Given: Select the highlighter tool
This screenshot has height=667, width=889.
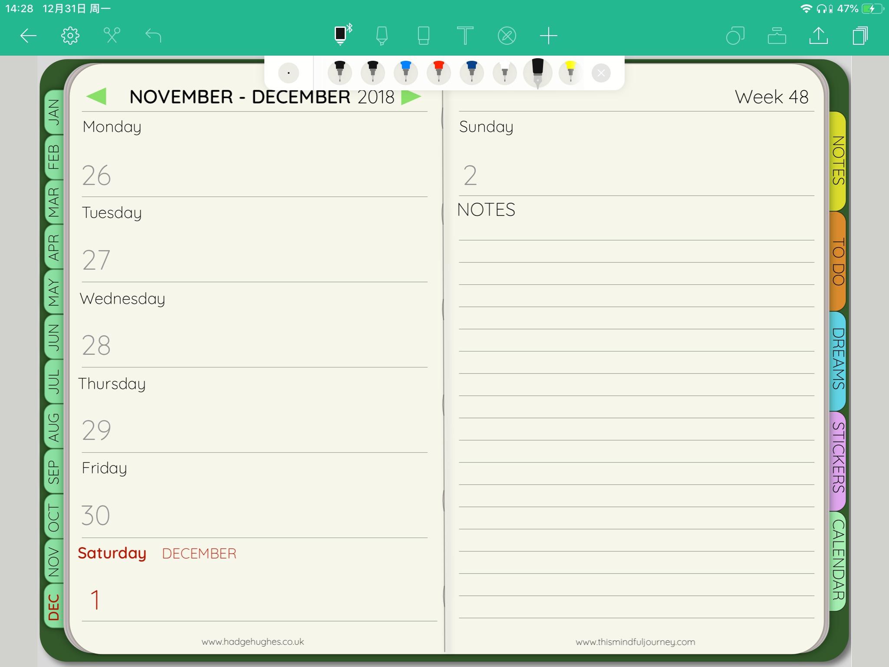Looking at the screenshot, I should click(381, 36).
